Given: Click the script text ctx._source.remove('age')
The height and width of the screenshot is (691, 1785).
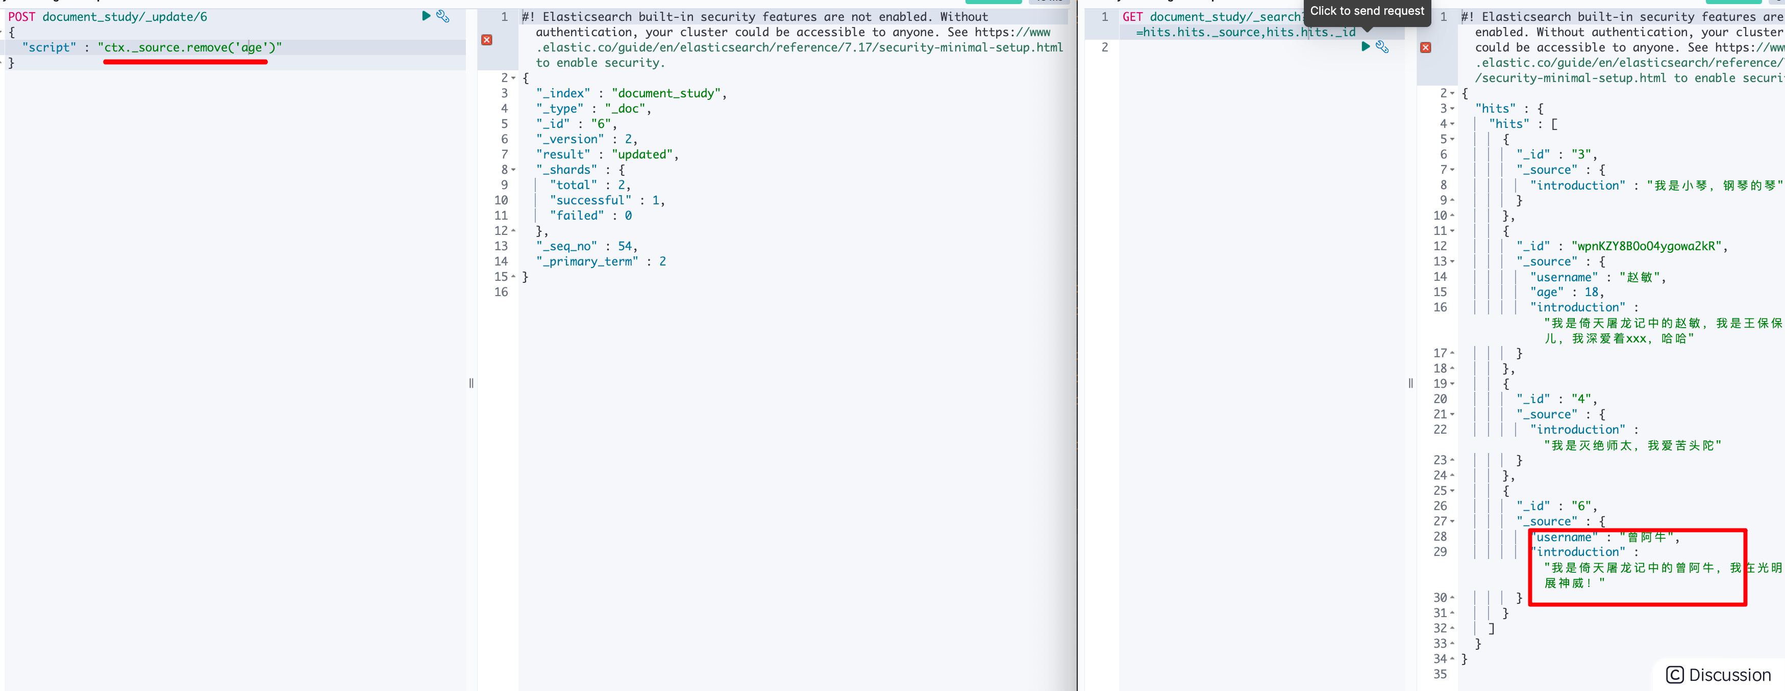Looking at the screenshot, I should click(190, 47).
